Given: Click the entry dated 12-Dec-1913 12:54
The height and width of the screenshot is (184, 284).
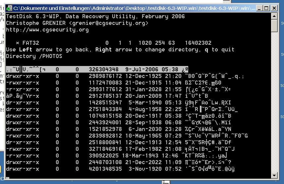Looking at the screenshot, I should 118,142.
